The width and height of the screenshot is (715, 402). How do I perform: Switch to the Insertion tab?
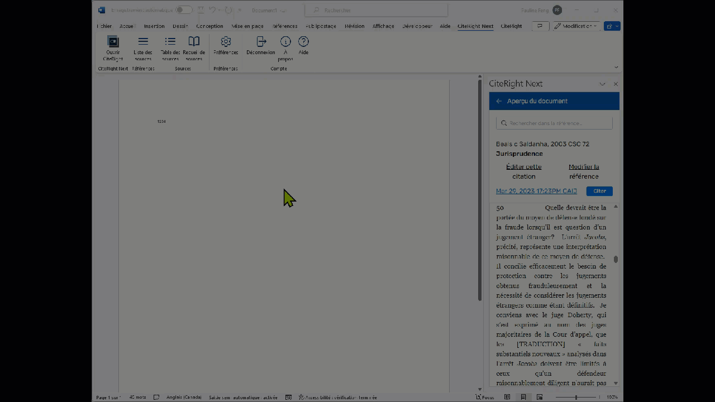(x=154, y=26)
